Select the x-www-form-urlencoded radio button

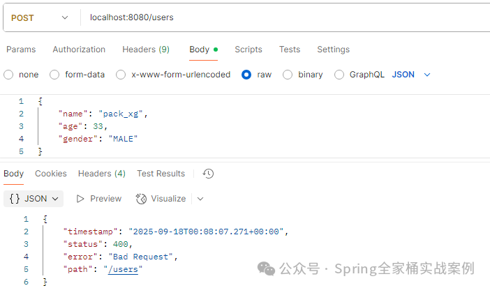(121, 75)
